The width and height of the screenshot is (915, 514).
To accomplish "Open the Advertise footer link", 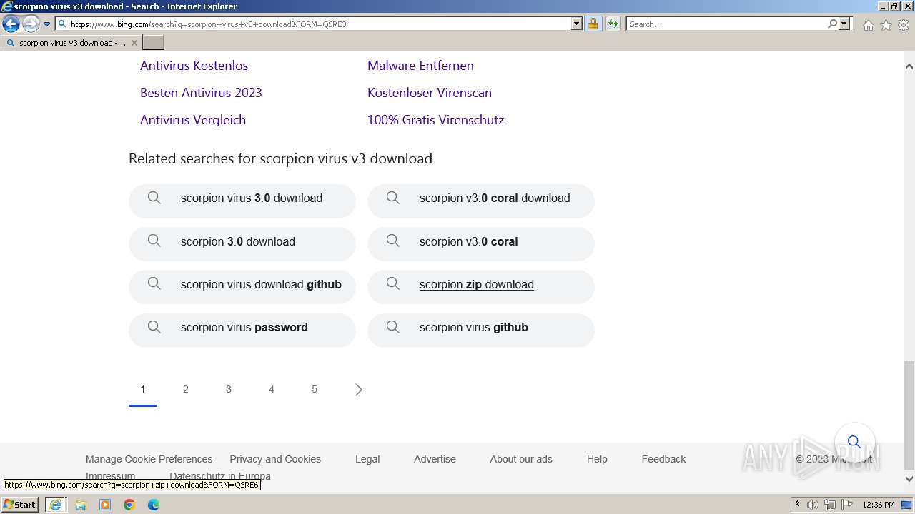I will coord(435,459).
